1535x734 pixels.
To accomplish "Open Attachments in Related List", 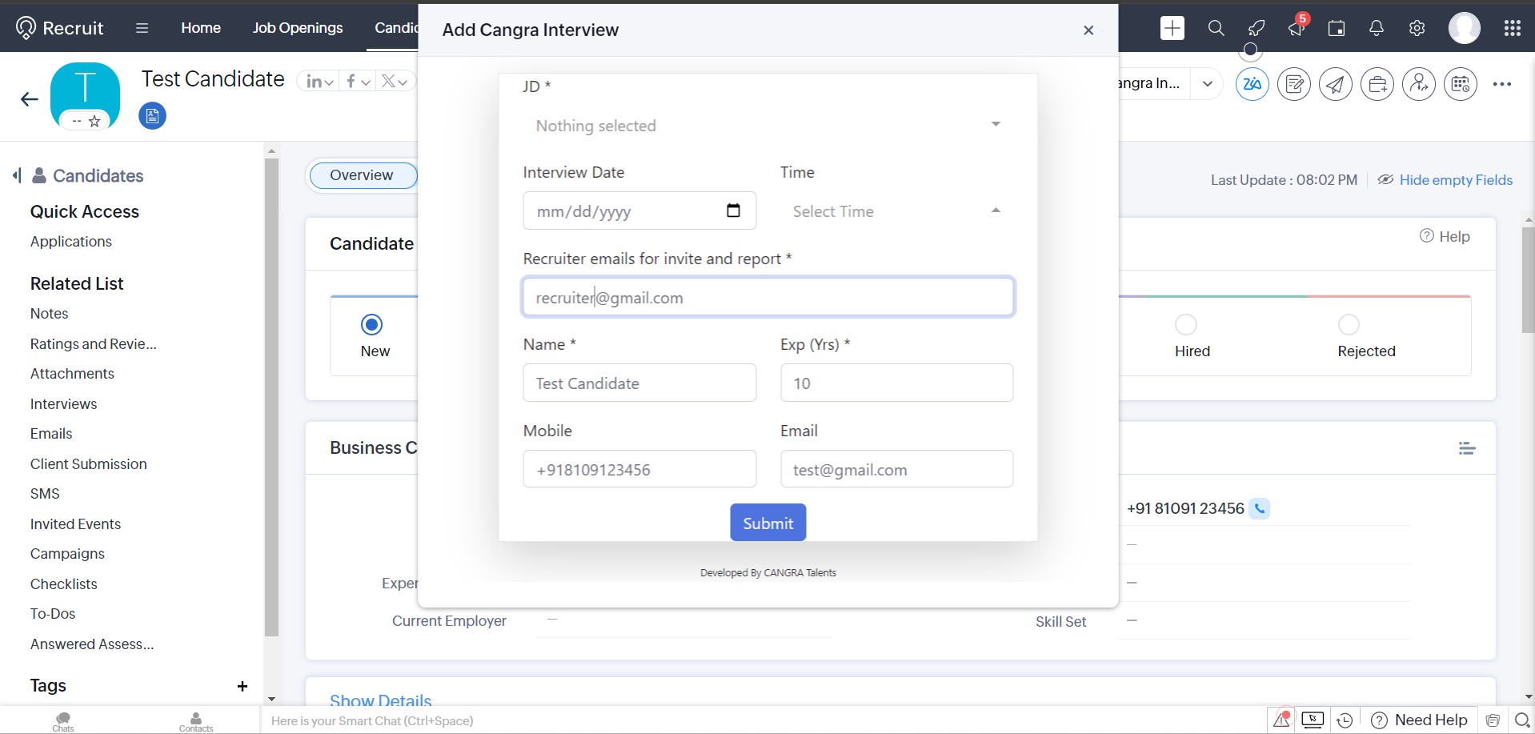I will click(72, 374).
